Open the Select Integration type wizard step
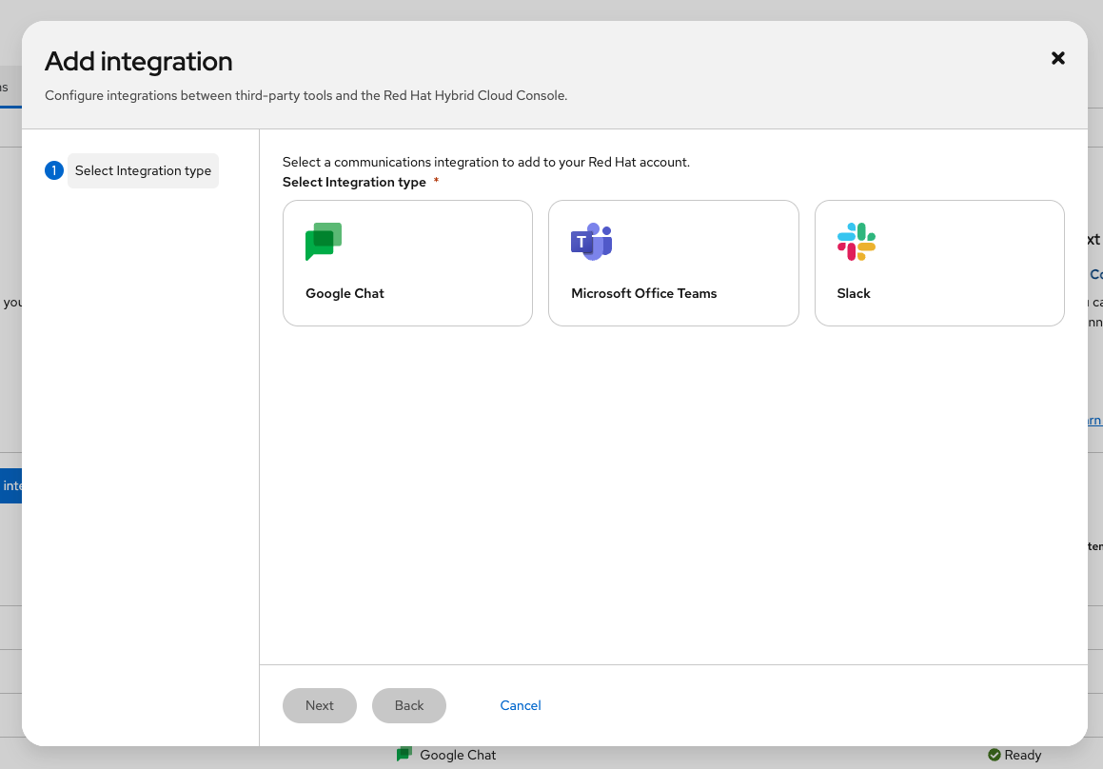 pos(143,170)
